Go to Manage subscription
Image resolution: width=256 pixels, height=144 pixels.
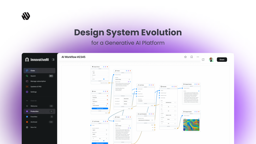39,81
